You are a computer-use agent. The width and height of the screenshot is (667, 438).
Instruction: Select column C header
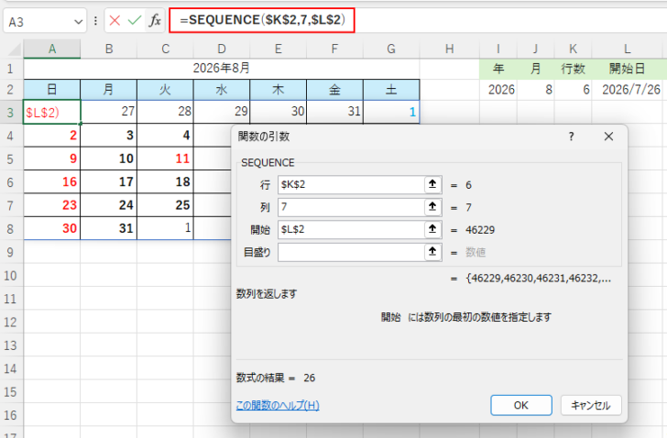click(x=166, y=49)
